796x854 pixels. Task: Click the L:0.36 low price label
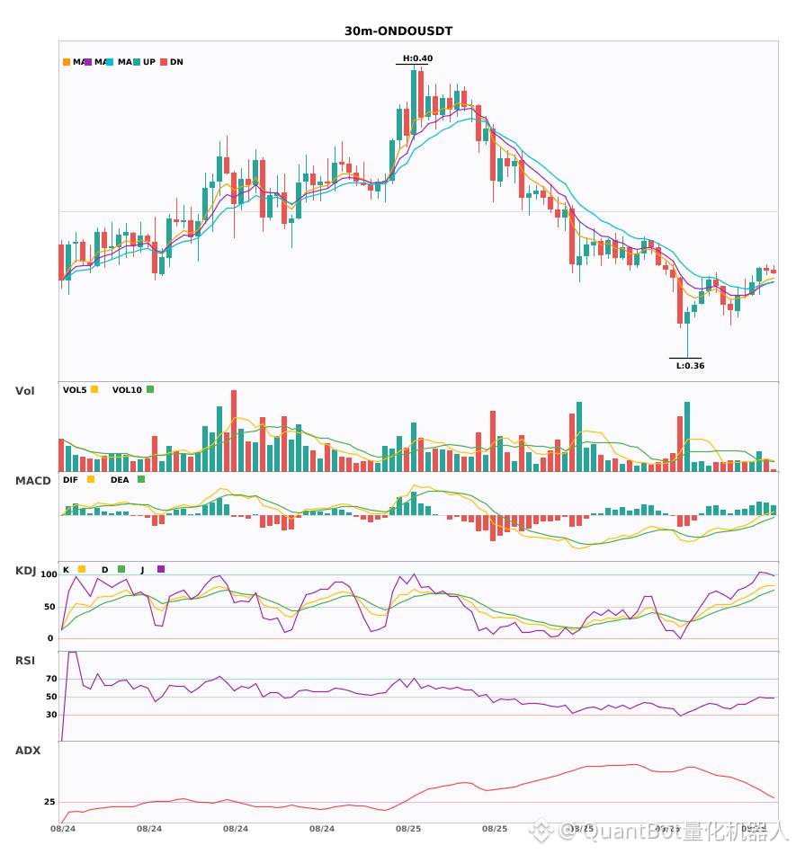coord(690,366)
